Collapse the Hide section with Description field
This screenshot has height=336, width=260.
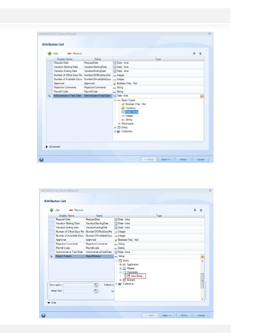[x=49, y=303]
